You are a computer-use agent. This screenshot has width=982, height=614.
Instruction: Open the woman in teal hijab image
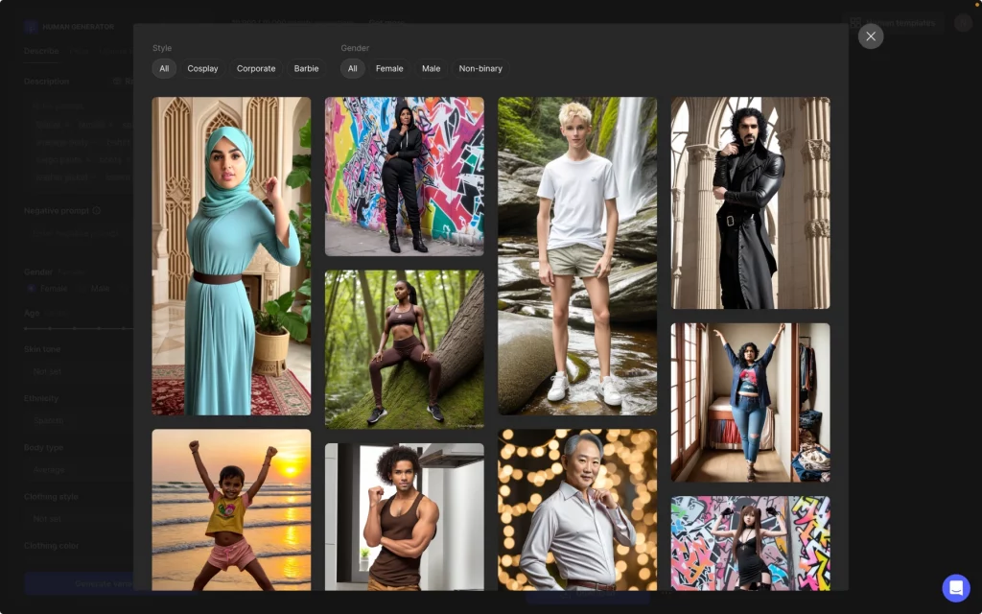point(231,255)
